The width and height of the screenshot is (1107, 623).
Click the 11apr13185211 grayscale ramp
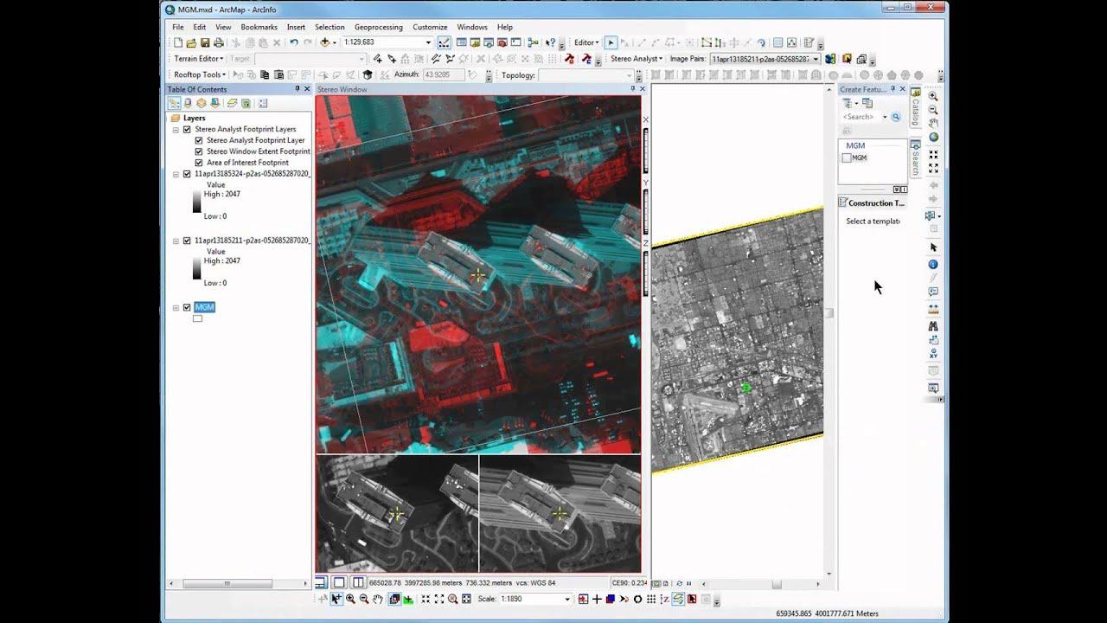196,267
